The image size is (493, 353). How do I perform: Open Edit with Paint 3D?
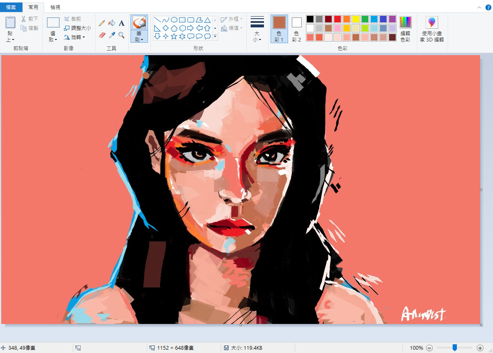click(x=432, y=28)
